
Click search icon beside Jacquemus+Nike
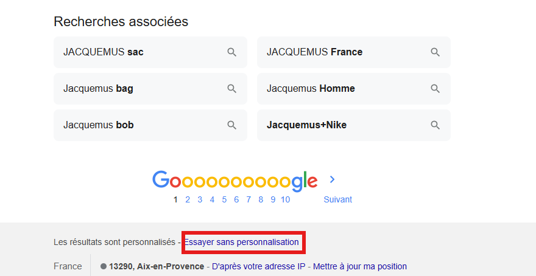[435, 125]
